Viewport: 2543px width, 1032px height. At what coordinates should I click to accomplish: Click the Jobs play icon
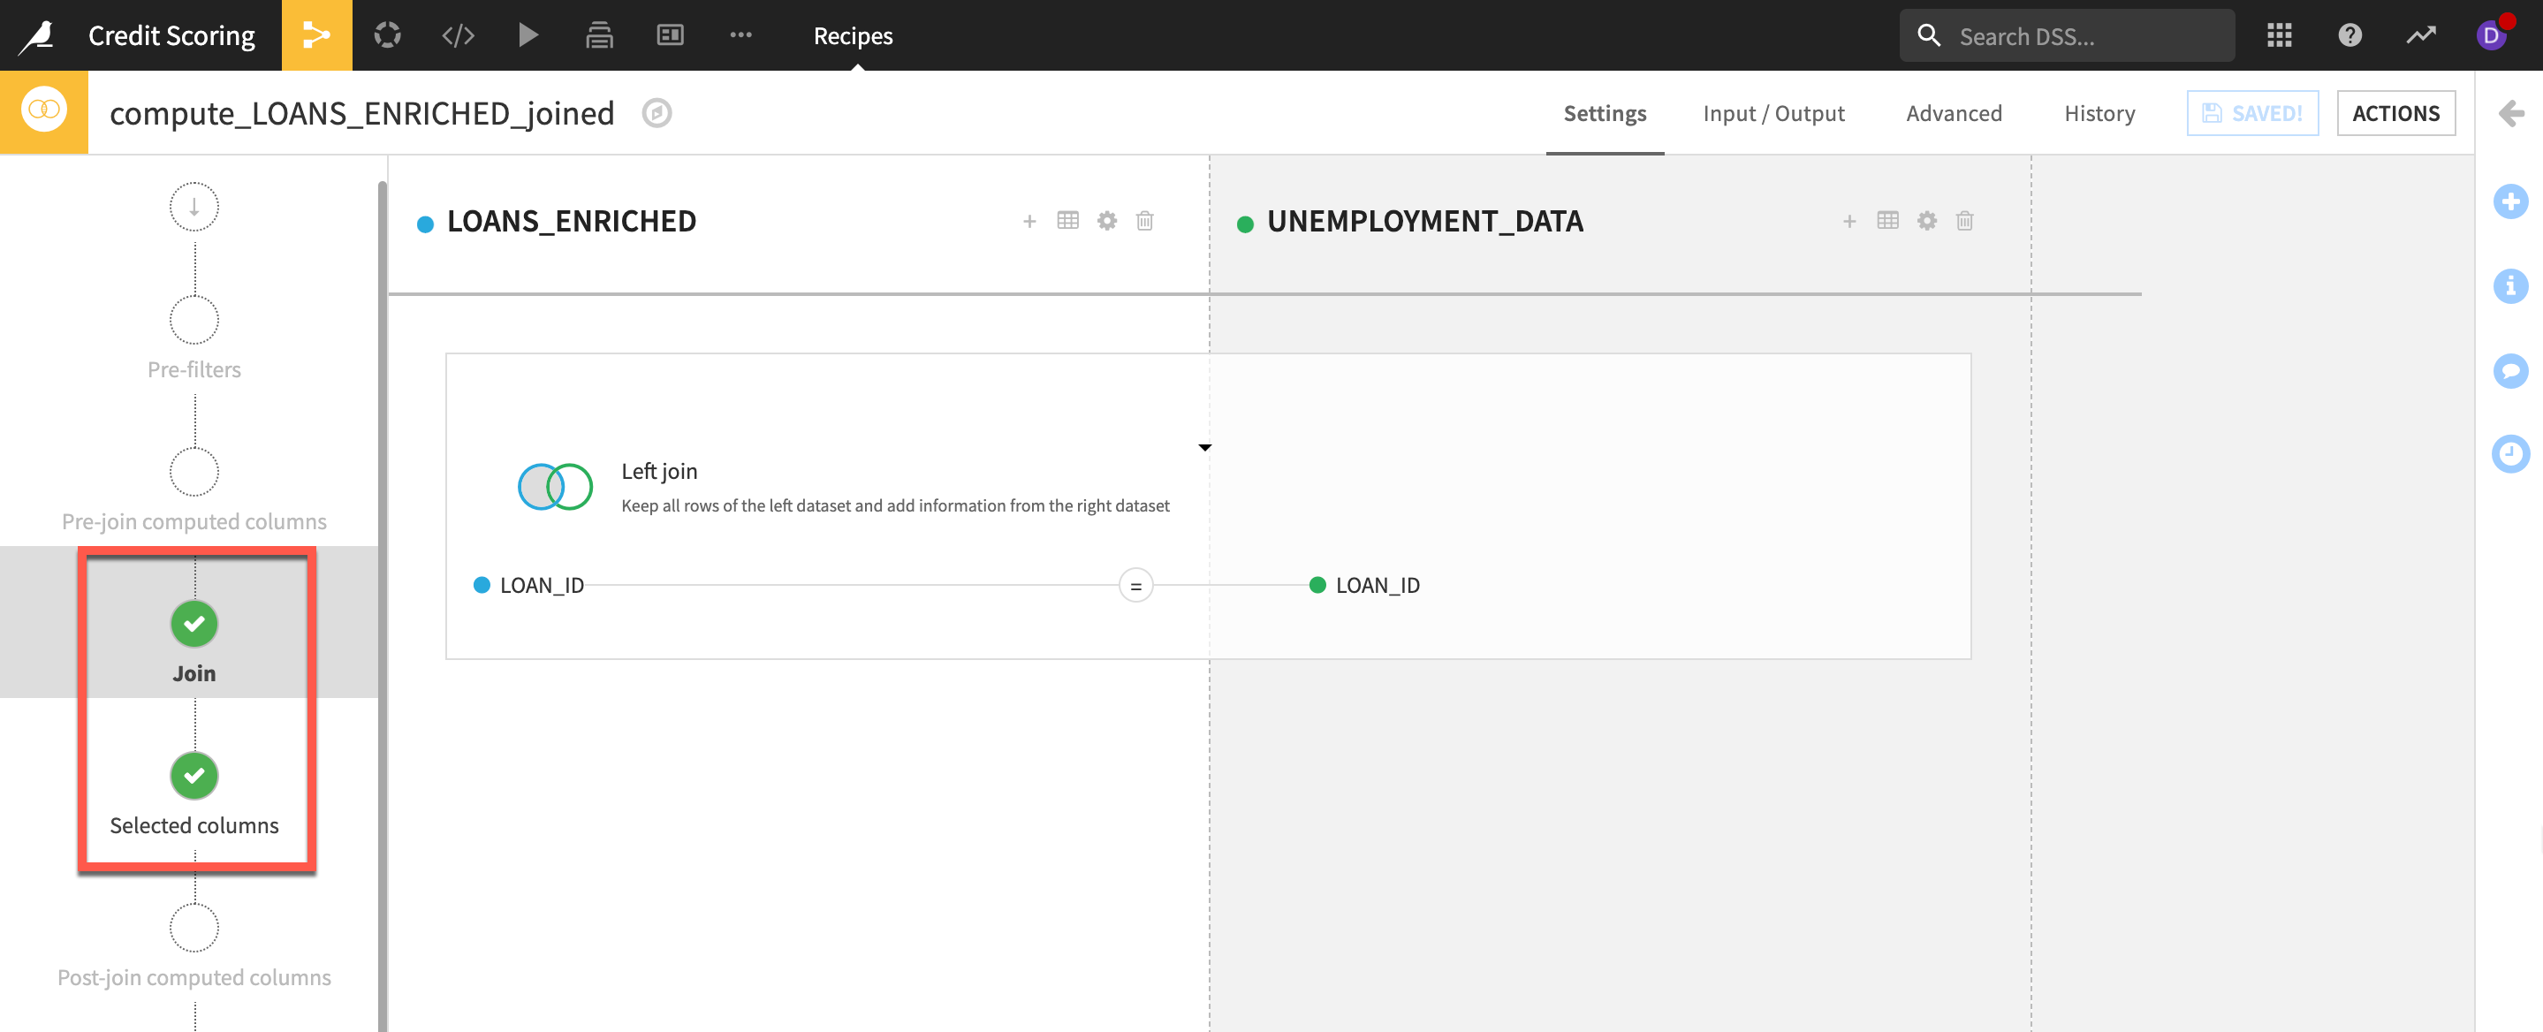528,35
